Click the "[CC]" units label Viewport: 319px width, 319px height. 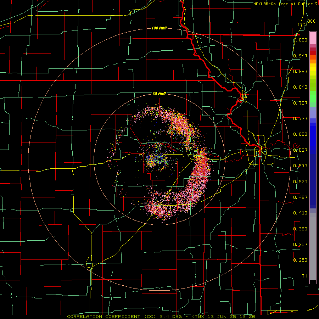pyautogui.click(x=302, y=24)
